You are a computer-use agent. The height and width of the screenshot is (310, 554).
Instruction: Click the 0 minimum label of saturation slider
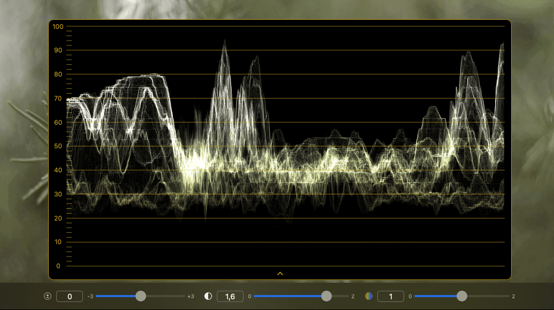[x=410, y=296]
